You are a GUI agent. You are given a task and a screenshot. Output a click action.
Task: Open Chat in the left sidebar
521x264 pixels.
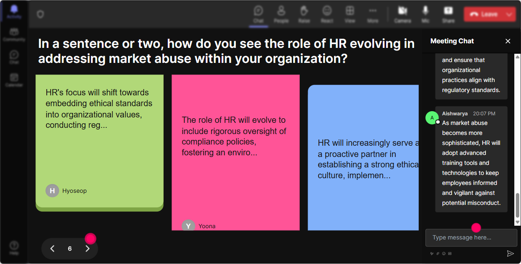[14, 57]
